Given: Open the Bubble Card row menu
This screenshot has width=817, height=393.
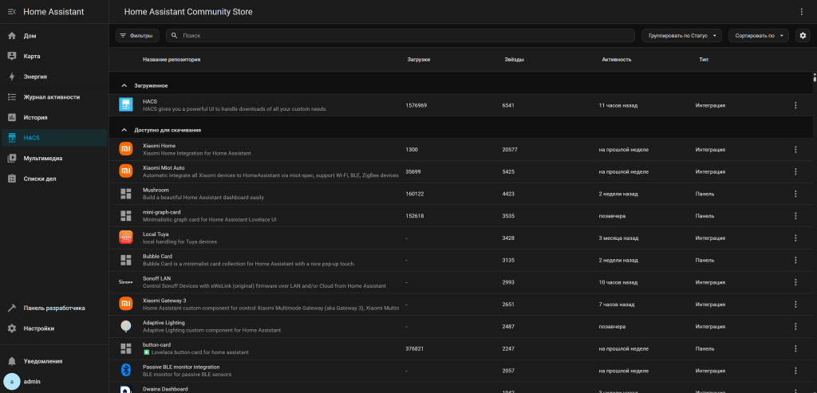Looking at the screenshot, I should (795, 260).
